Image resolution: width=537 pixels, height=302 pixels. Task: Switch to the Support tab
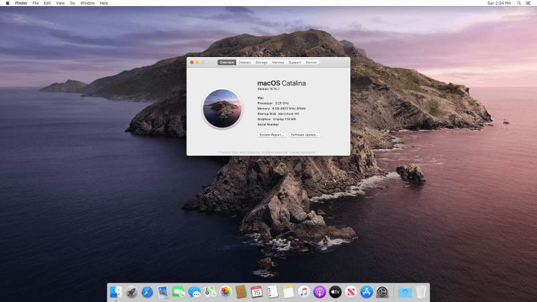pyautogui.click(x=295, y=62)
